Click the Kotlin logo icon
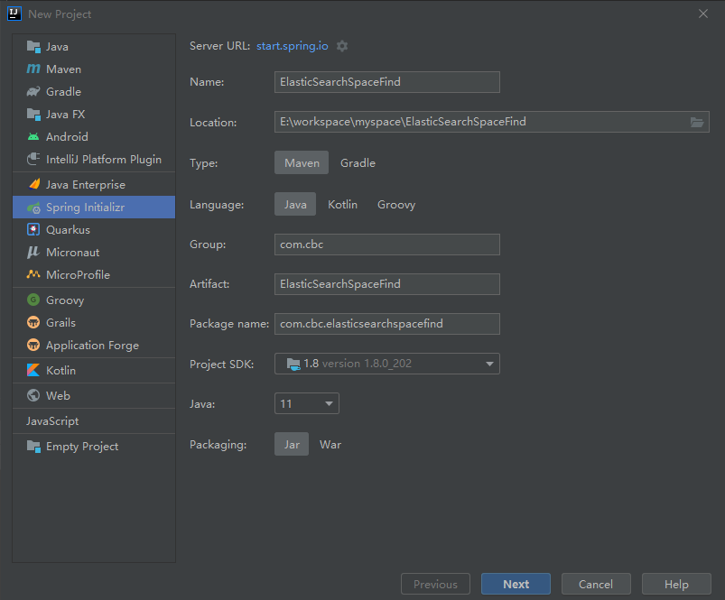 pyautogui.click(x=33, y=370)
